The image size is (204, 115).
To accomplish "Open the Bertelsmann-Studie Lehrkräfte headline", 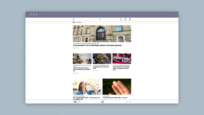I will [82, 69].
